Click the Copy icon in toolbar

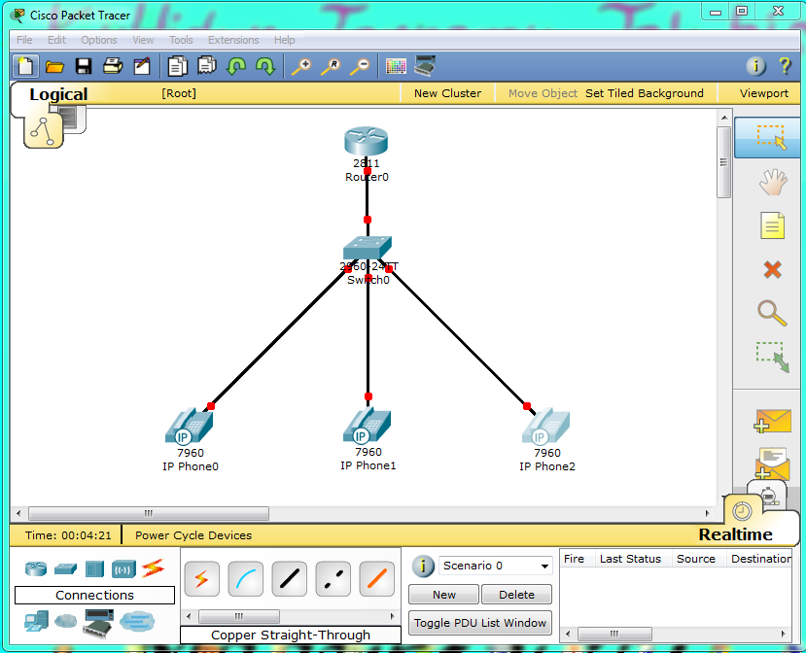click(x=178, y=67)
